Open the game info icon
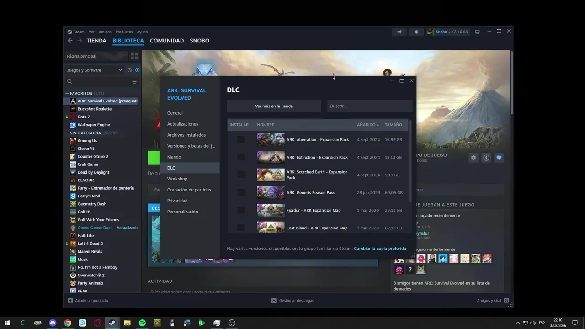This screenshot has width=585, height=329. (x=486, y=158)
